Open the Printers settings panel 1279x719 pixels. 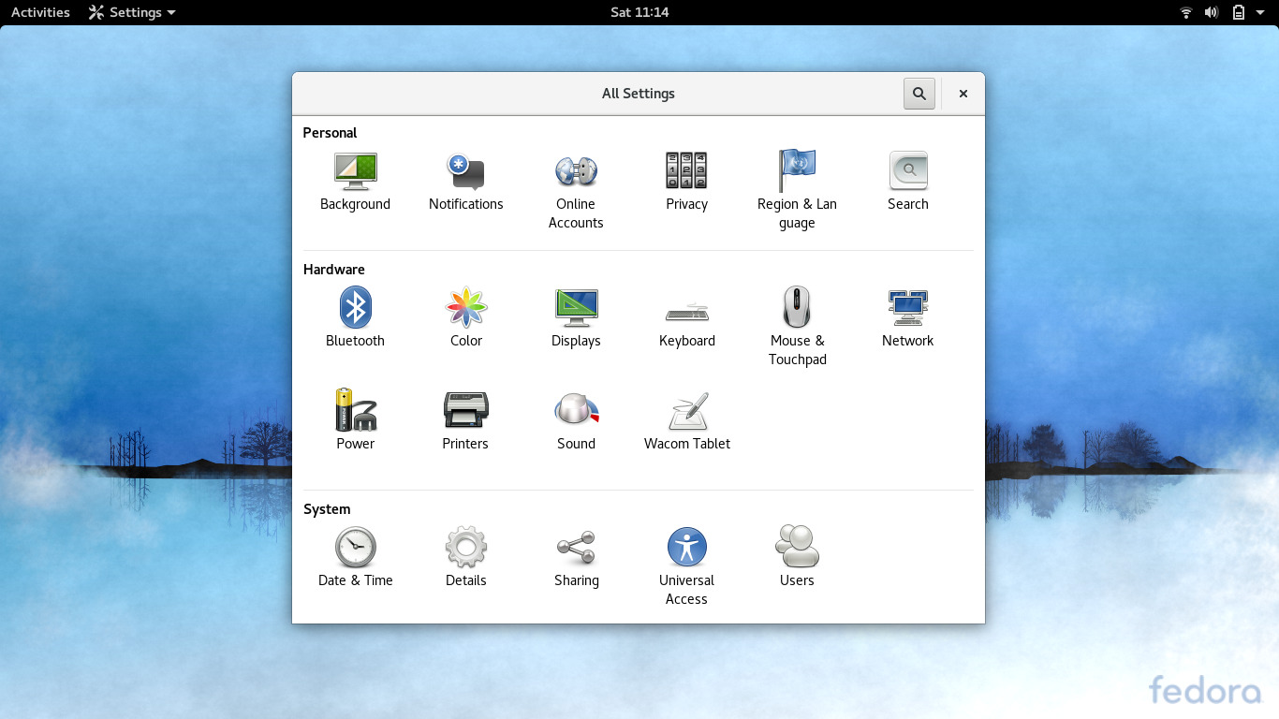(x=465, y=420)
